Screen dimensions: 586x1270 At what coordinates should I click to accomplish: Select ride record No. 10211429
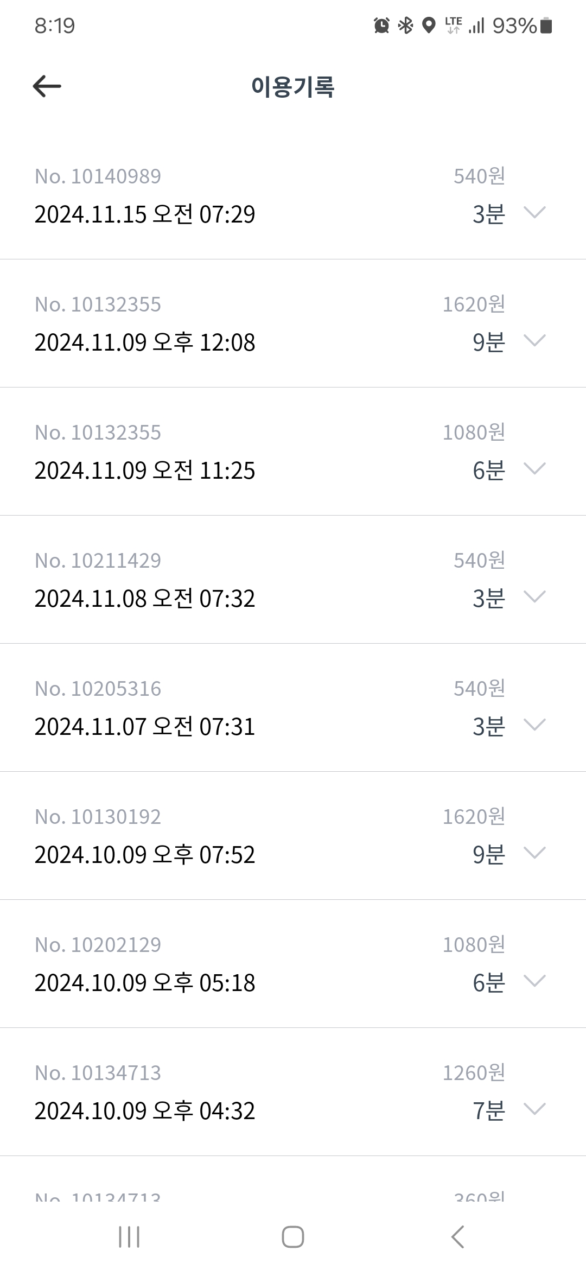[98, 561]
